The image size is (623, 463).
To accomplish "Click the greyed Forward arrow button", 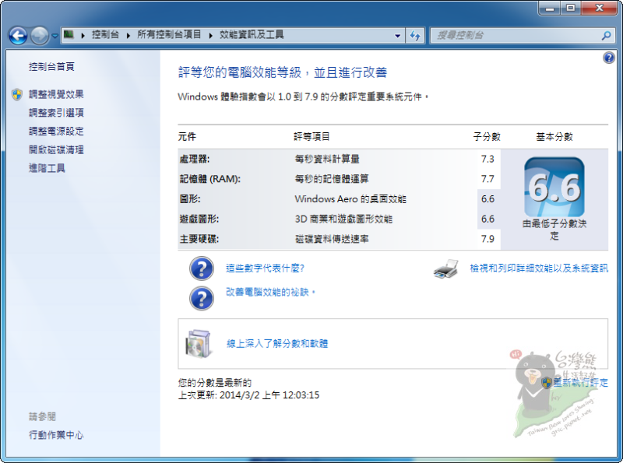I will (40, 36).
